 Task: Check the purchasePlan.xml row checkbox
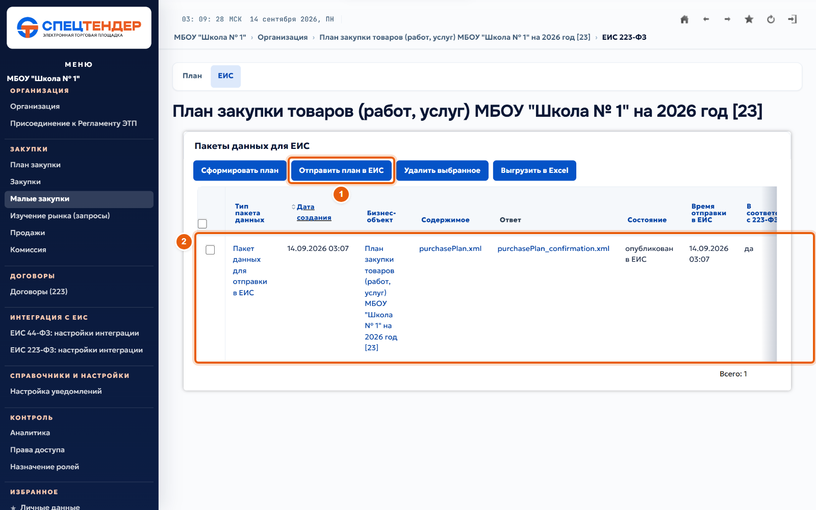[x=210, y=249]
